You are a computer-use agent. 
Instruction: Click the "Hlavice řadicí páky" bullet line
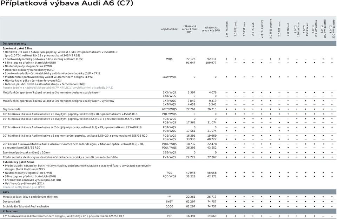point(32,81)
